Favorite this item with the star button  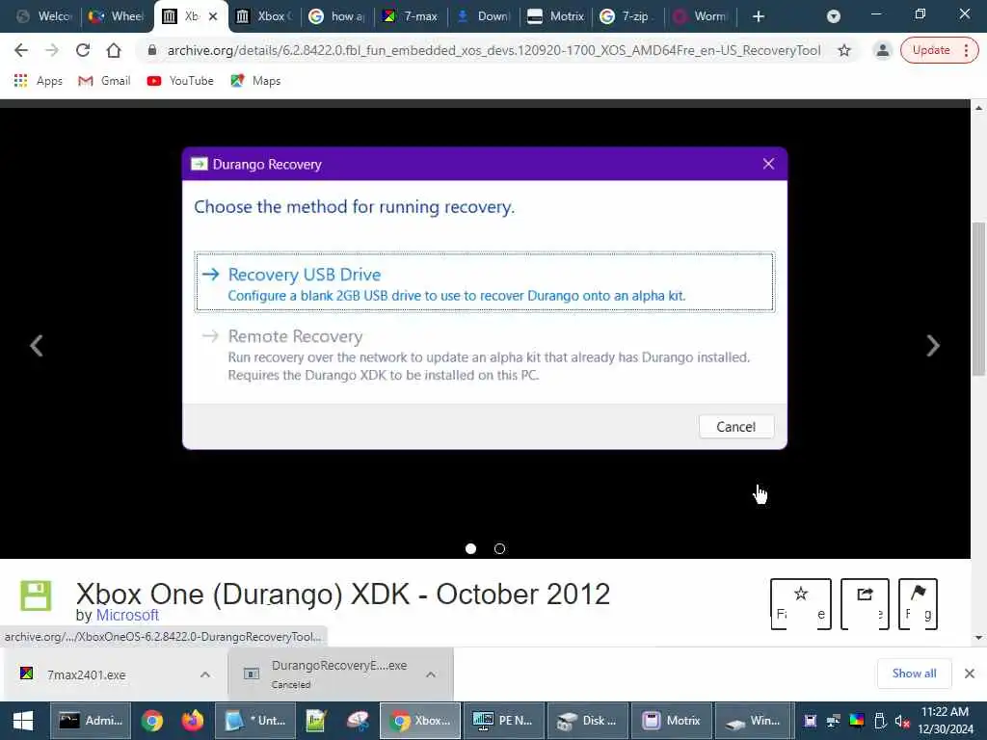click(x=801, y=604)
